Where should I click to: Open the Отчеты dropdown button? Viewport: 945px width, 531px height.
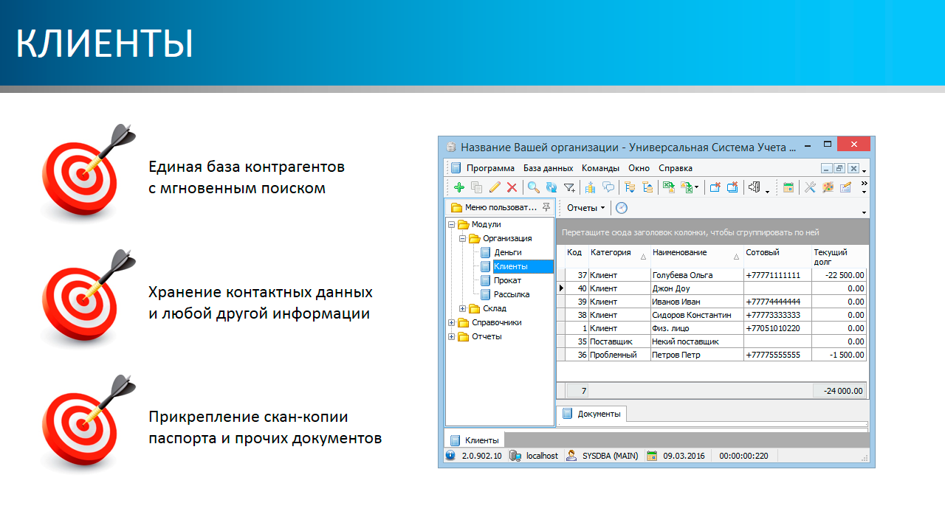point(585,208)
